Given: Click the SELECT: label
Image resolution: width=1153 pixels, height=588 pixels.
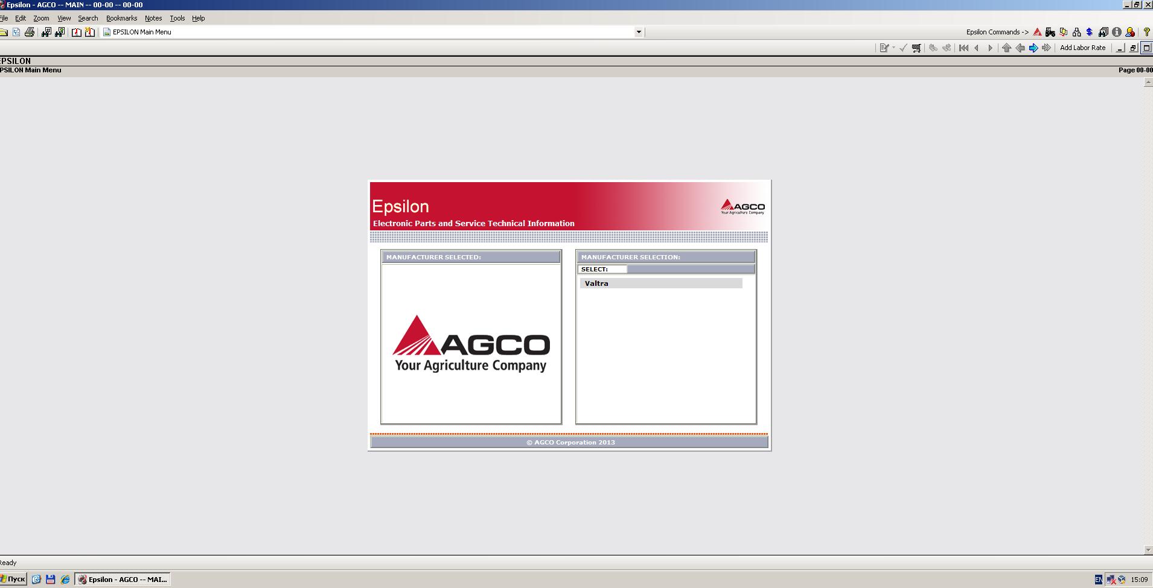Looking at the screenshot, I should pos(595,269).
